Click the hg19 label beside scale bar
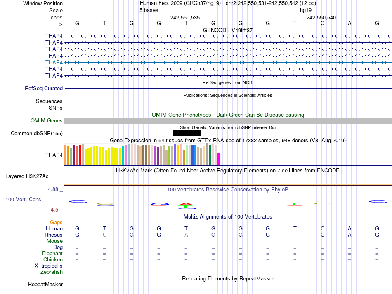The image size is (392, 294). click(306, 10)
